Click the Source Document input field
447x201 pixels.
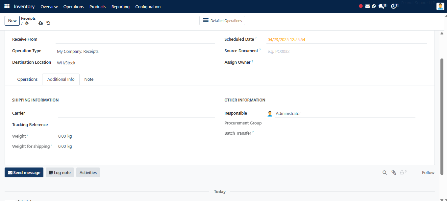tap(347, 51)
